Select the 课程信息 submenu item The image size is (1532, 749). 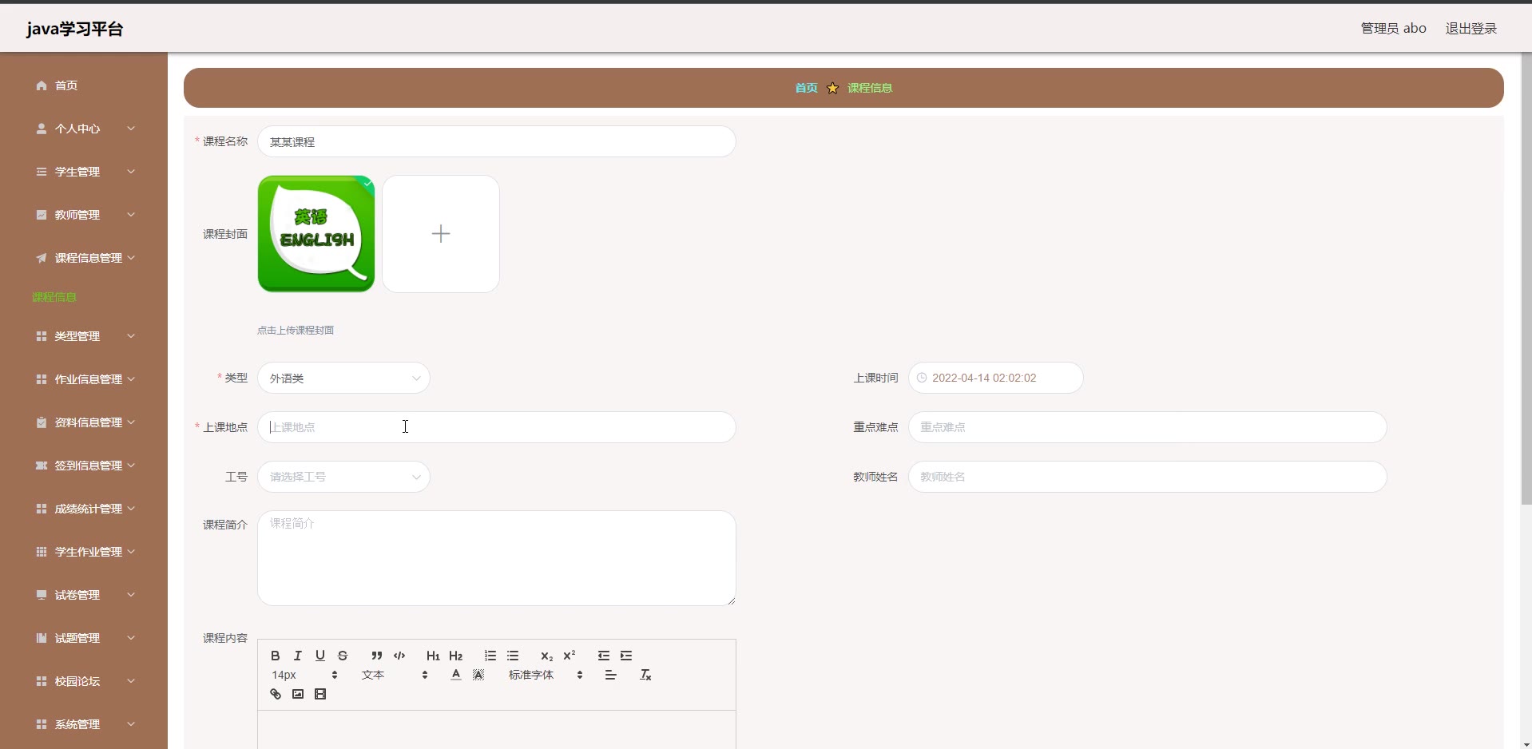tap(54, 297)
